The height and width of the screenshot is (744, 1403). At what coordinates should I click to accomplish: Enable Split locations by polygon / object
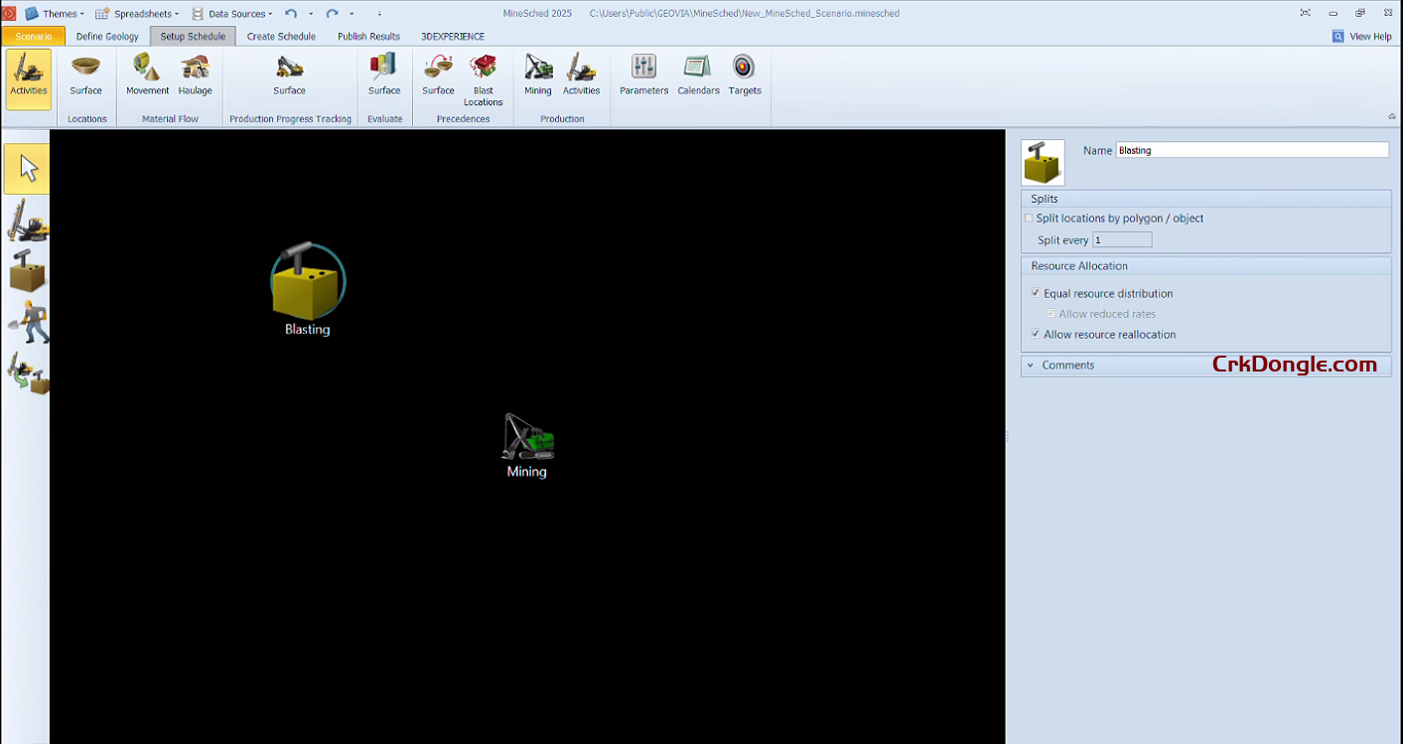(x=1029, y=219)
